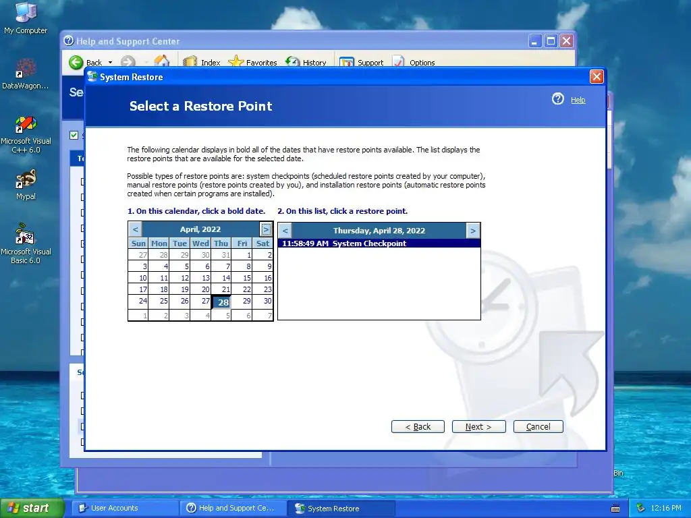691x518 pixels.
Task: Go to previous month on calendar
Action: (x=135, y=229)
